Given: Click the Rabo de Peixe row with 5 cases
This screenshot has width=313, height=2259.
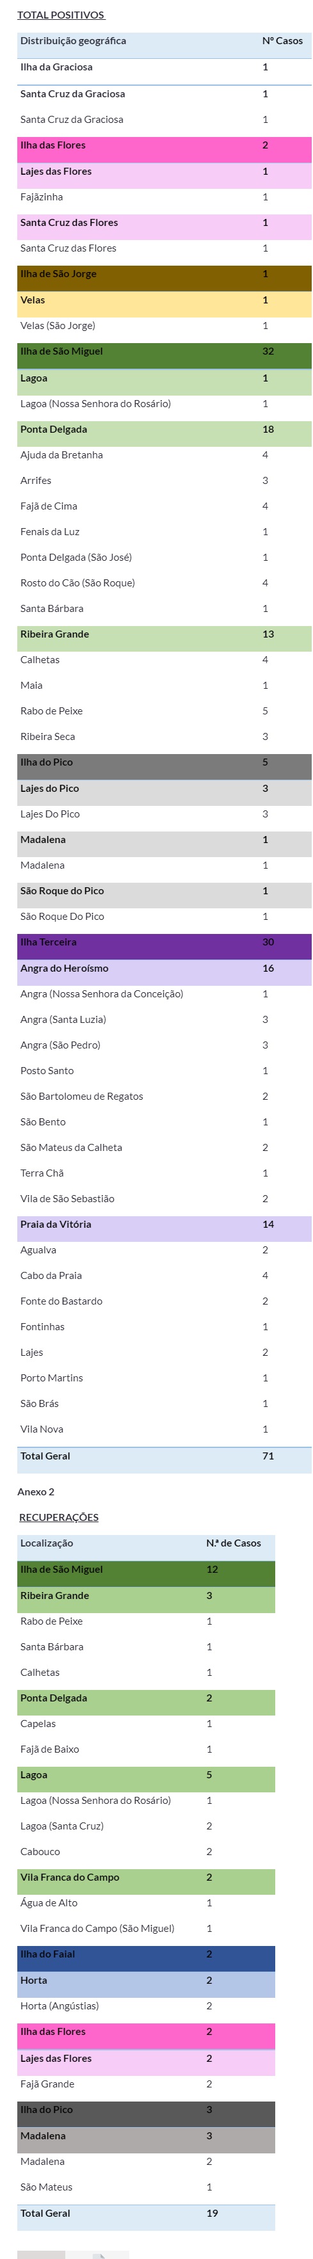Looking at the screenshot, I should tap(164, 711).
